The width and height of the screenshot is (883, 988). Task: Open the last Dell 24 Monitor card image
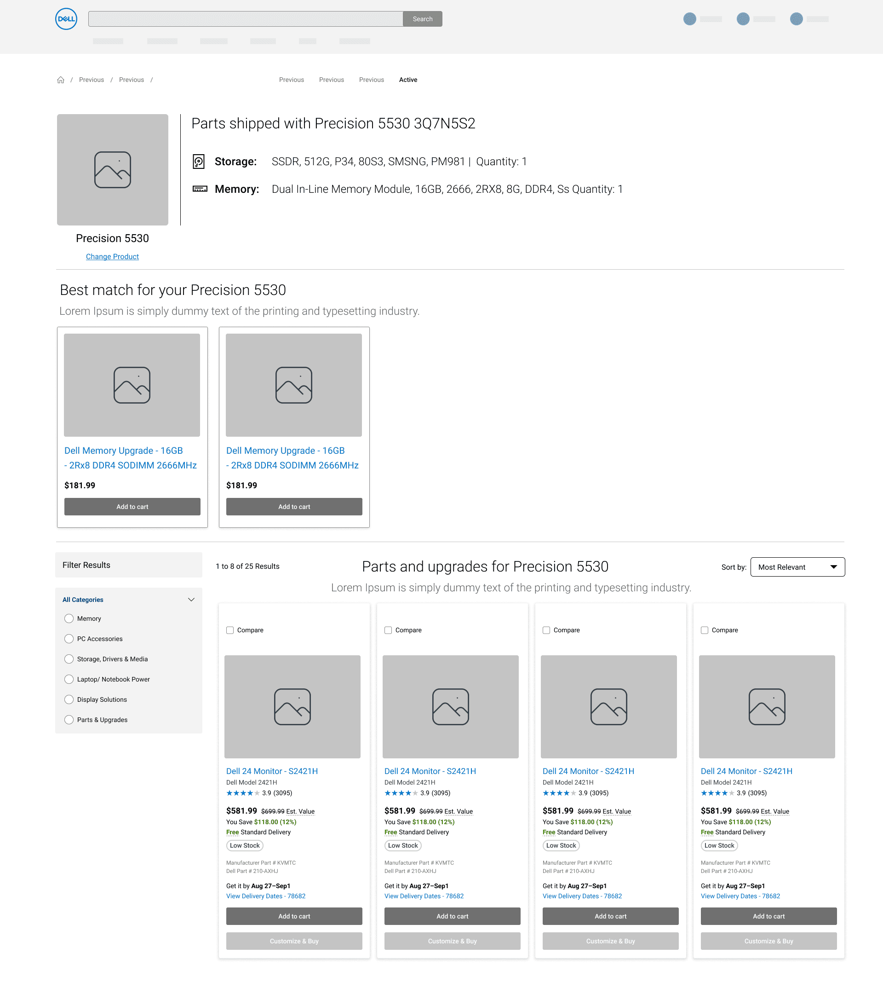pyautogui.click(x=767, y=707)
